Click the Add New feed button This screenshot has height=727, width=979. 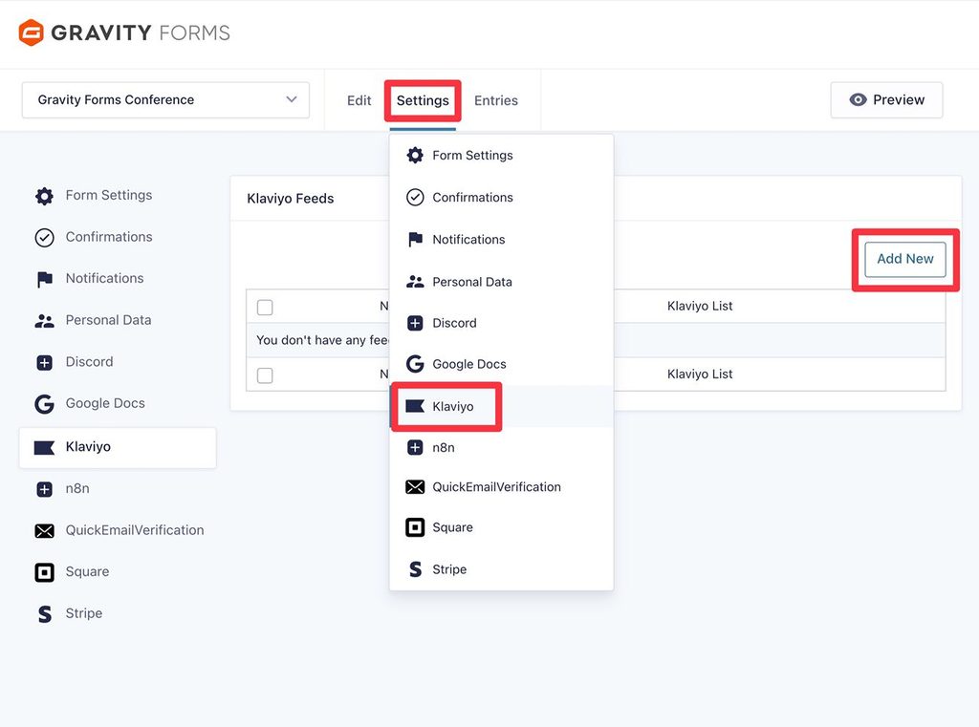(x=904, y=259)
